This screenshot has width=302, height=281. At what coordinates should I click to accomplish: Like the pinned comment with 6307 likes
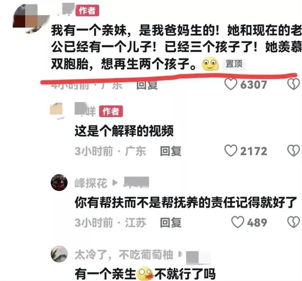(231, 84)
